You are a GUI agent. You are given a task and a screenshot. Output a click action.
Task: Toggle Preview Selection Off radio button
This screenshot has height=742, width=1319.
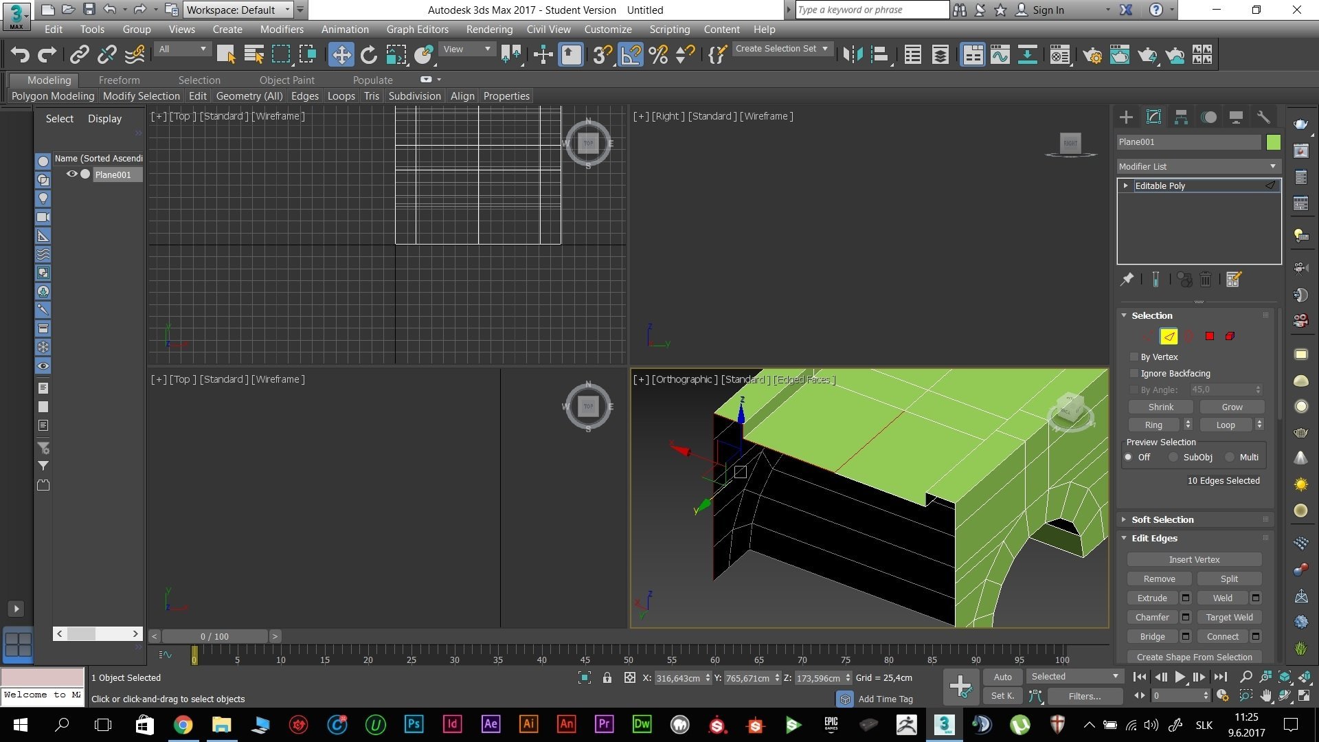click(x=1129, y=457)
